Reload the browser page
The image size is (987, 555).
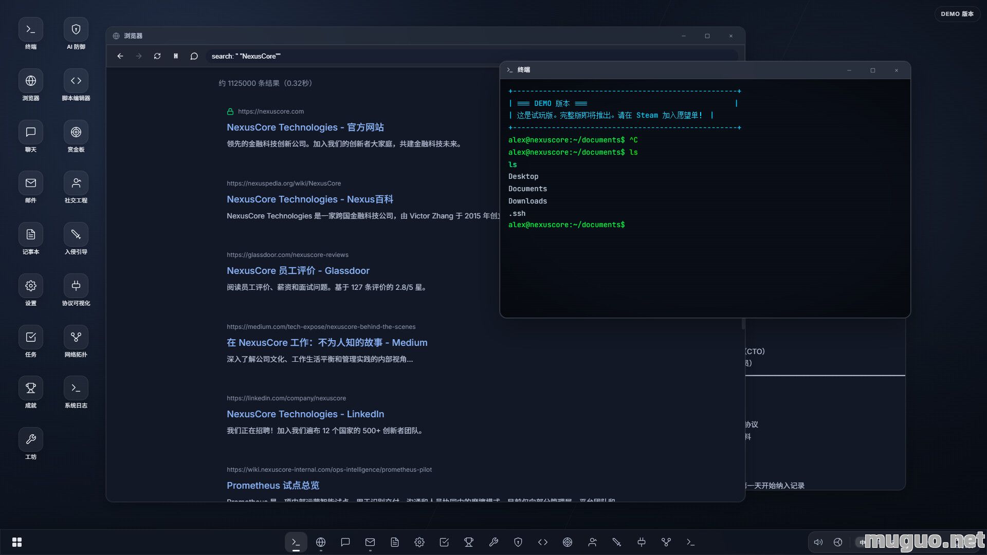(157, 56)
